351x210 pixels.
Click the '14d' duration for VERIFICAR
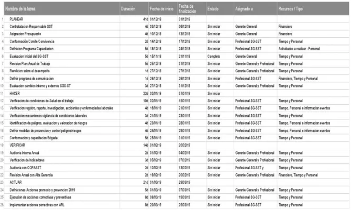pyautogui.click(x=146, y=145)
